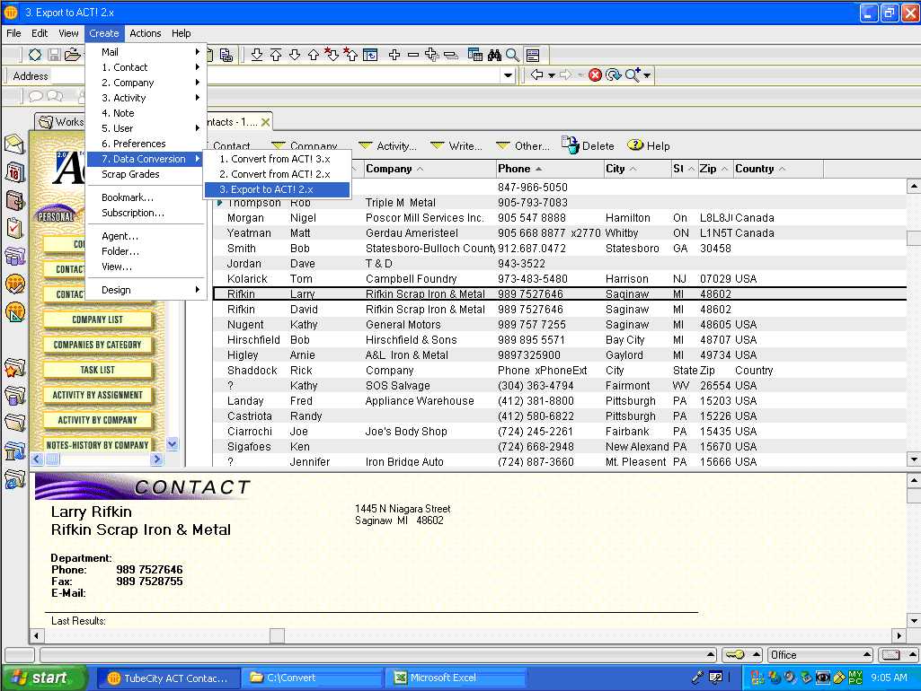Open the Address Book bookmark icon
Viewport: 921px width, 691px height.
point(14,200)
